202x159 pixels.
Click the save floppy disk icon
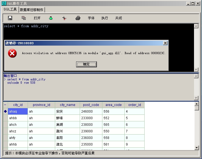pyautogui.click(x=10, y=18)
